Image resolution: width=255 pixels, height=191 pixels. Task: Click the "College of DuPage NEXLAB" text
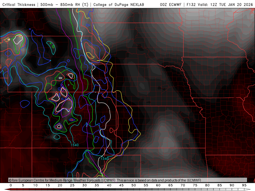119,4
